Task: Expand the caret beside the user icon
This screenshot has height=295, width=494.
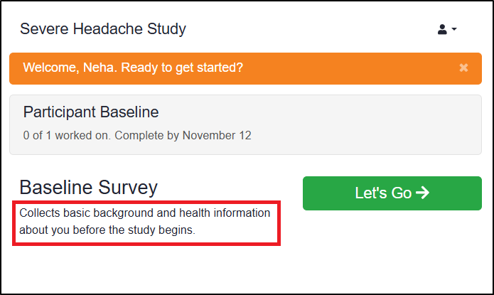Action: click(x=454, y=30)
